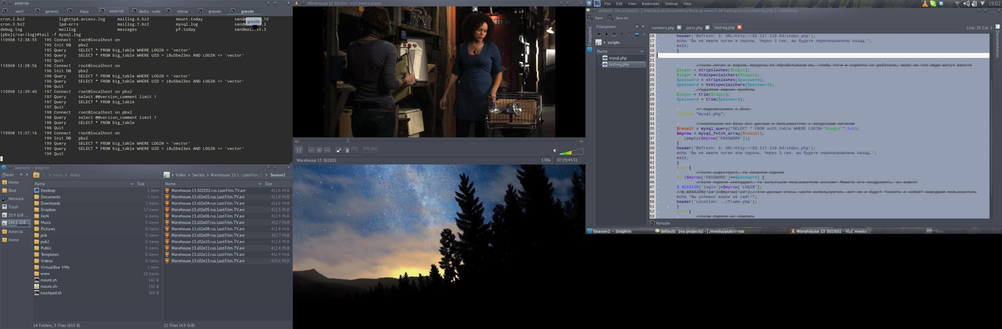Screen dimensions: 1002x329
Task: Open KDevelop Edit menu
Action: [619, 3]
